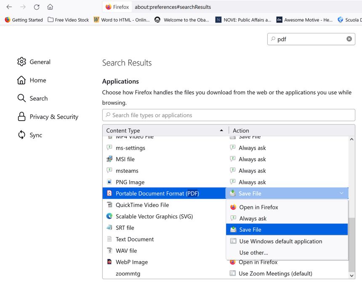The image size is (362, 283).
Task: Click the browser back arrow
Action: (x=9, y=7)
